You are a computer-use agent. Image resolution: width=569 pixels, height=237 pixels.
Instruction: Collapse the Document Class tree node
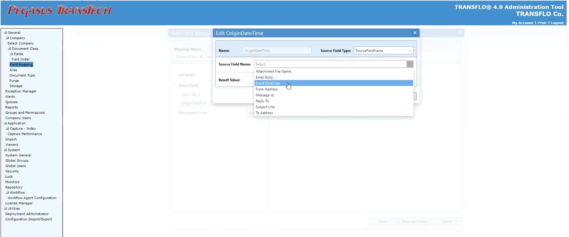click(10, 49)
